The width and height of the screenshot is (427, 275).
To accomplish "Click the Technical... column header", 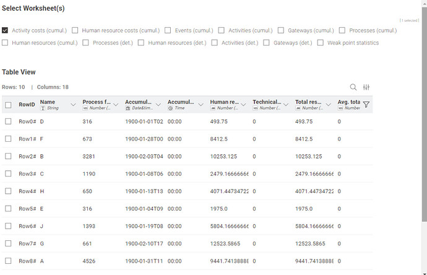I will (x=267, y=105).
